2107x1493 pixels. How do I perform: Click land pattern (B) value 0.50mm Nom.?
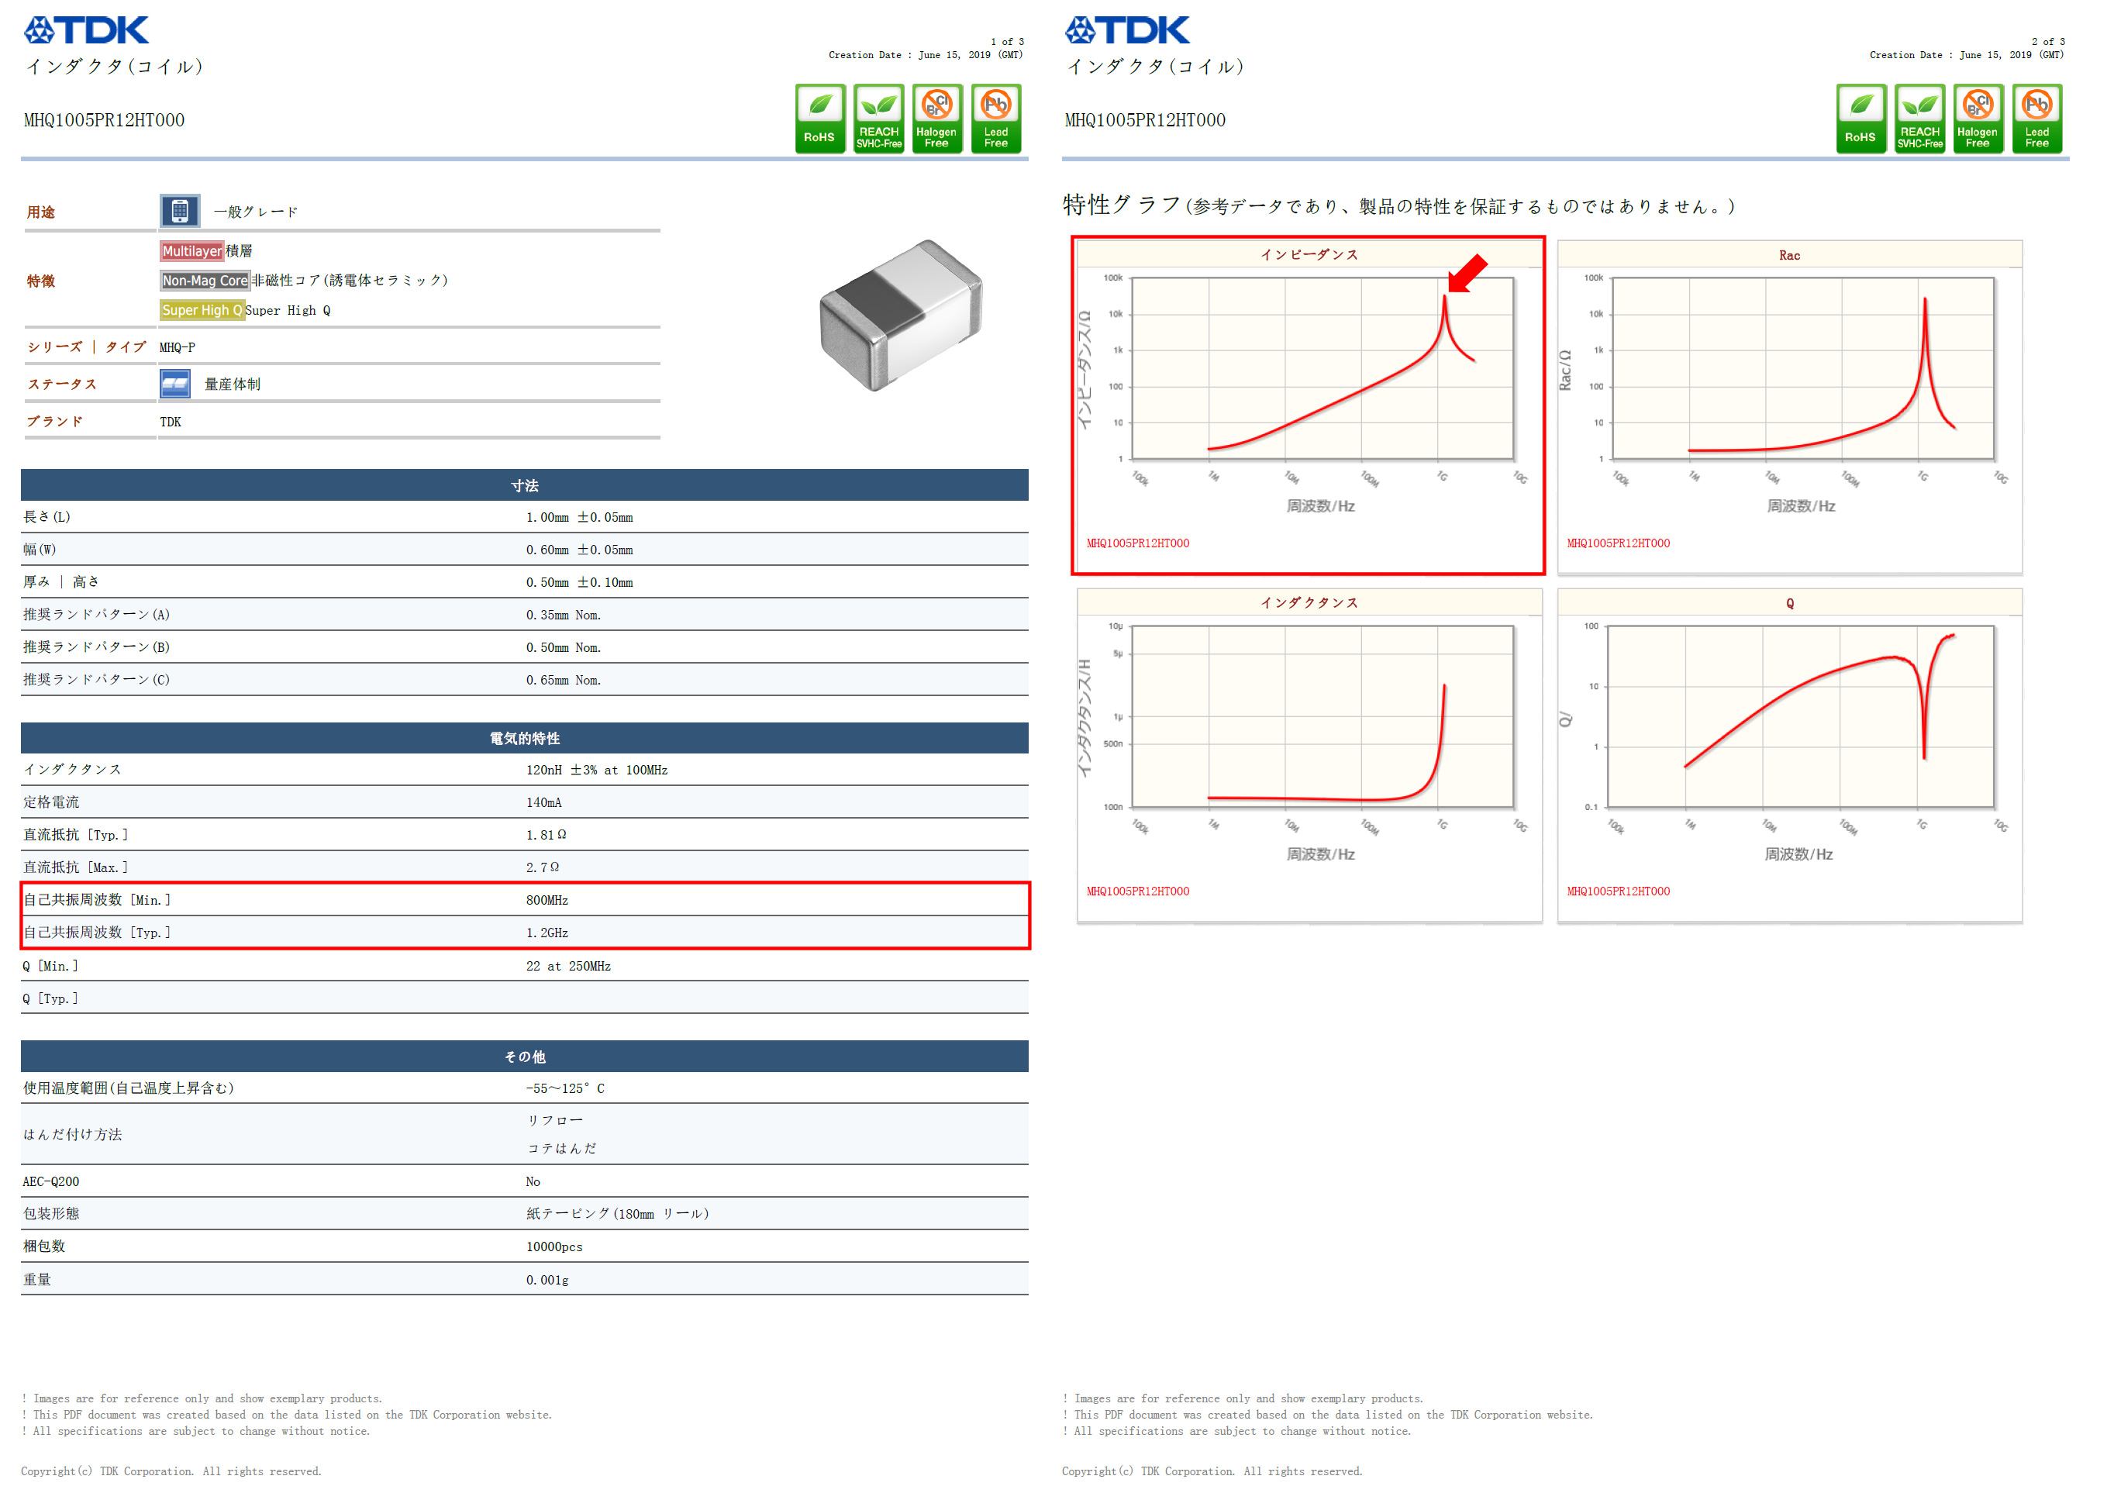tap(564, 647)
